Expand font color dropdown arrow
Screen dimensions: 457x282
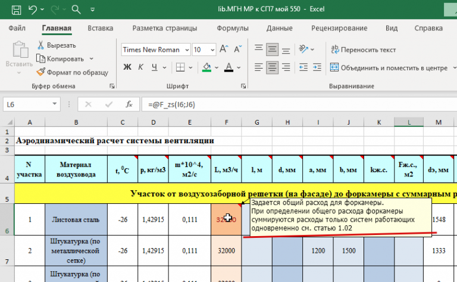point(239,67)
